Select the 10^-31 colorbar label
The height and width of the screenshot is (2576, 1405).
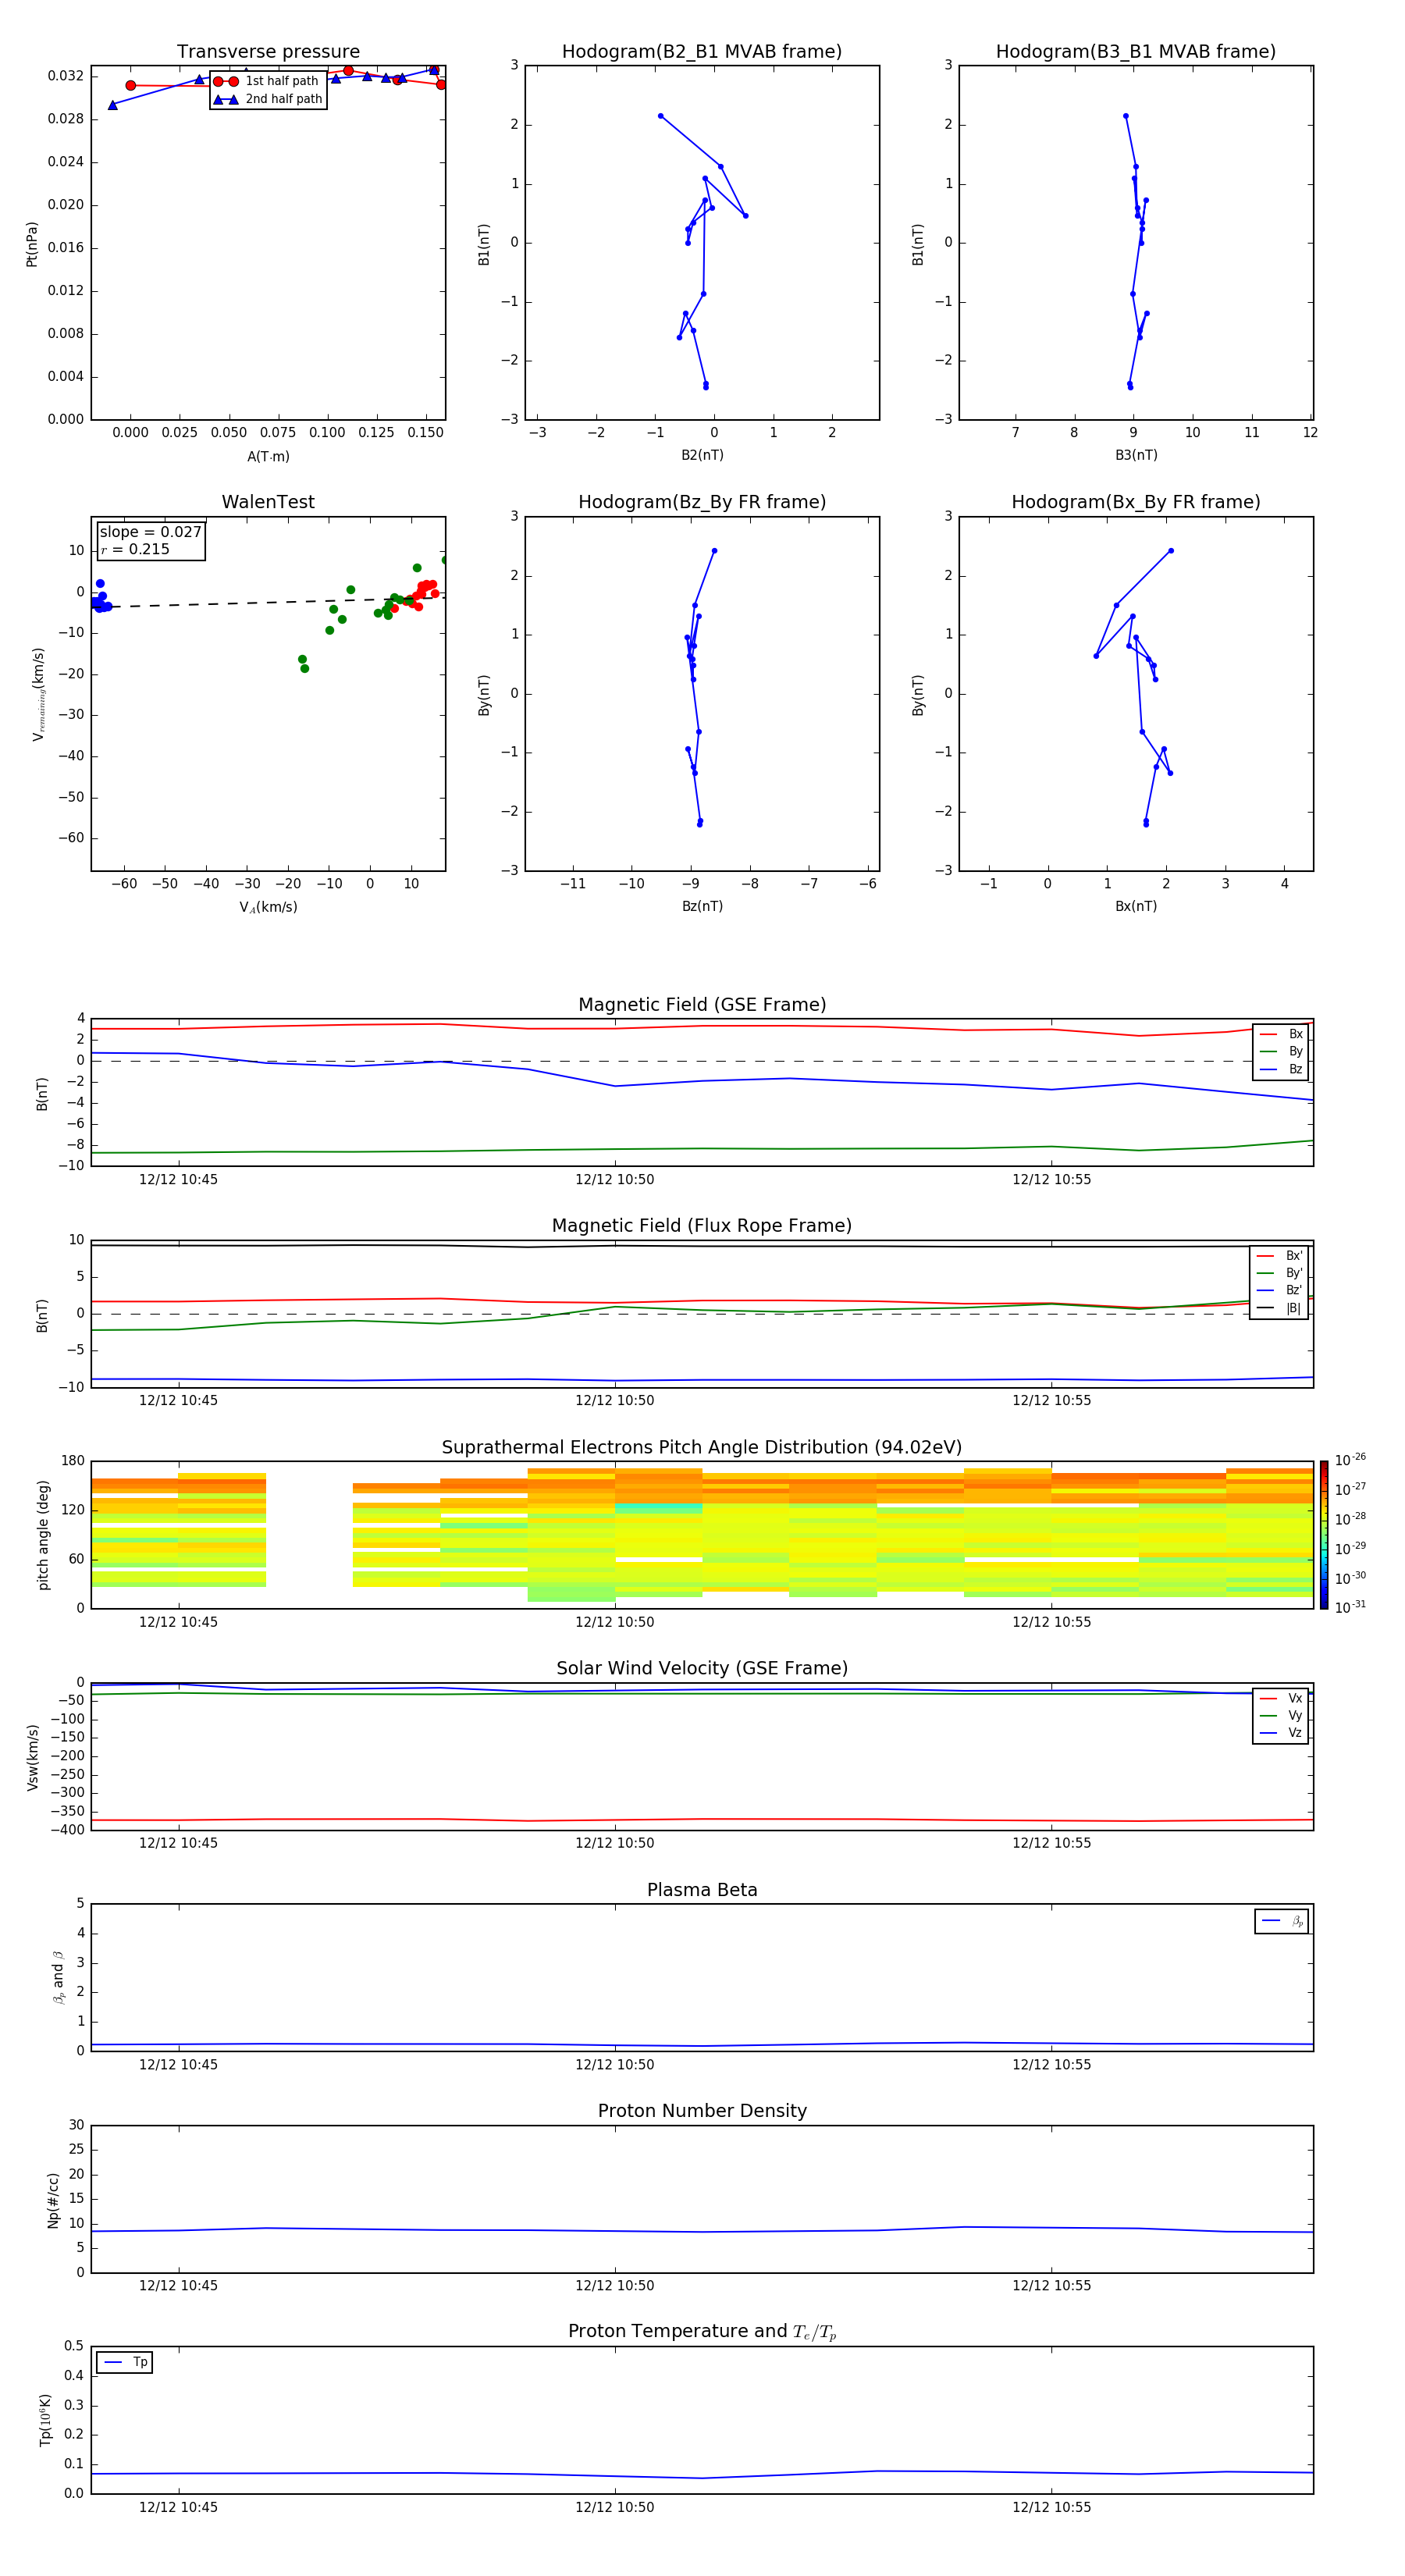(x=1350, y=1607)
